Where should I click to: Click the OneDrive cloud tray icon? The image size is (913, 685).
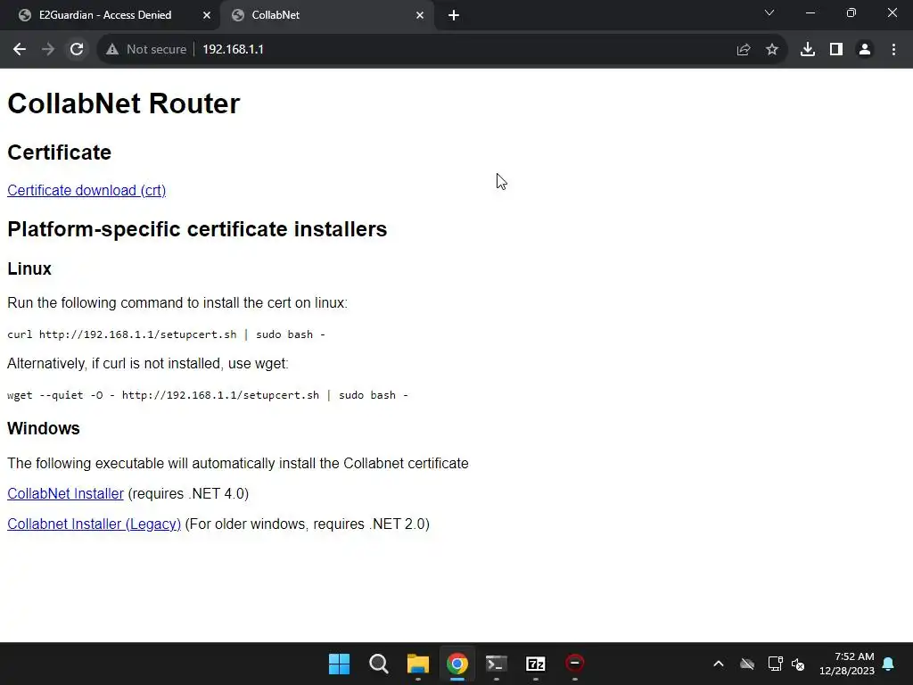[x=747, y=664]
